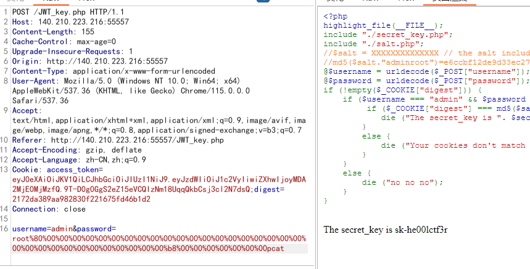This screenshot has width=530, height=269.
Task: Click the Cache-Control header name
Action: point(40,42)
